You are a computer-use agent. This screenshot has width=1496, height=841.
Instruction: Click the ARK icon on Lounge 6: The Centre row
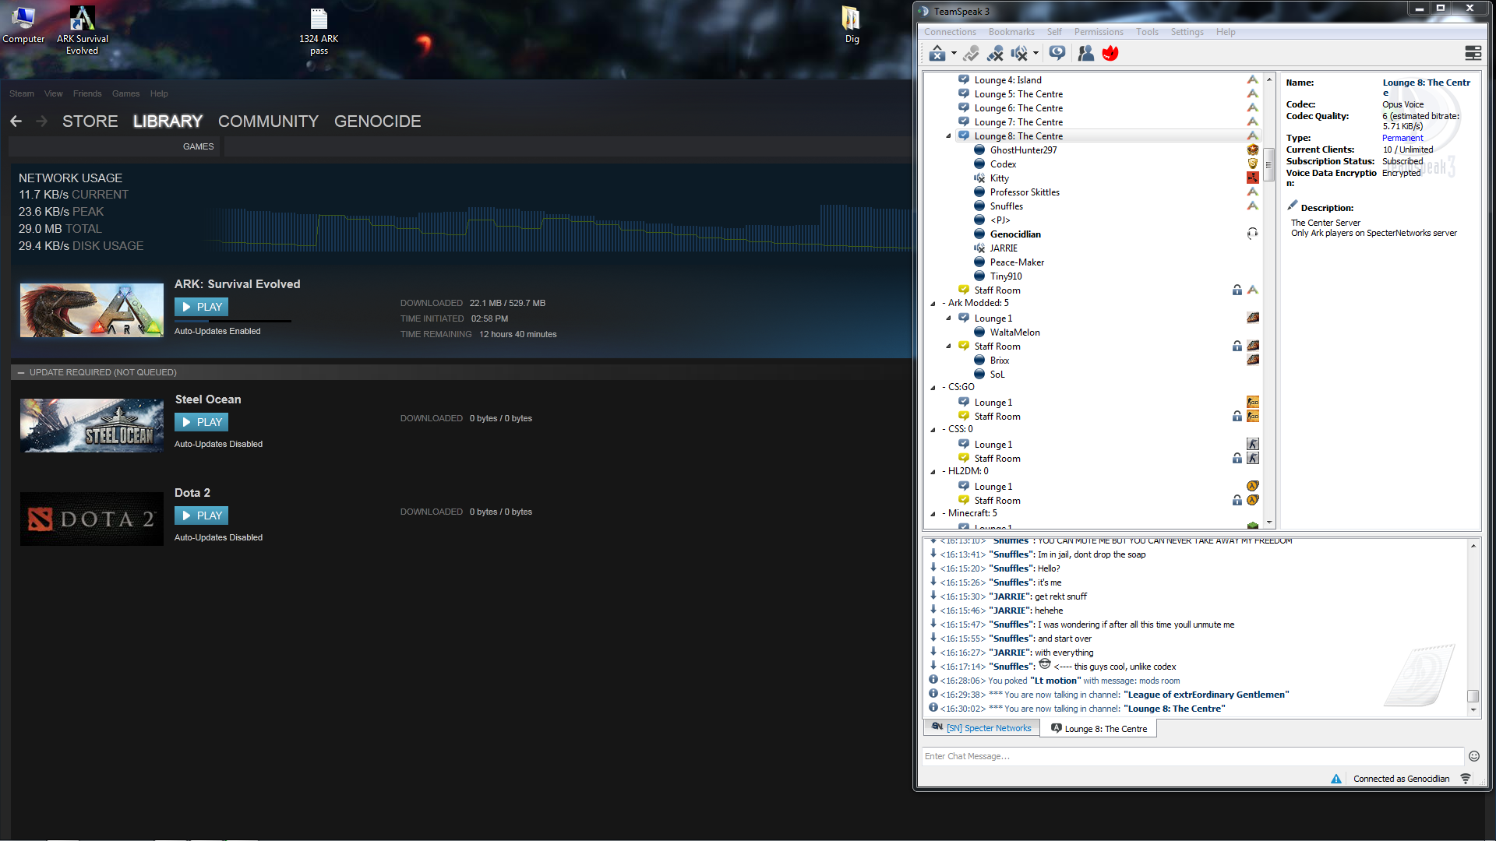click(1252, 107)
